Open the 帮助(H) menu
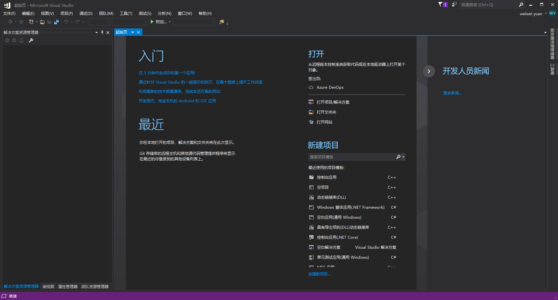The width and height of the screenshot is (558, 300). coord(205,13)
